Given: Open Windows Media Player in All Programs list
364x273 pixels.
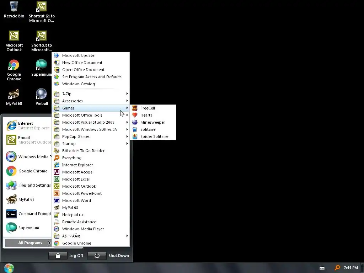Looking at the screenshot, I should pyautogui.click(x=91, y=229).
